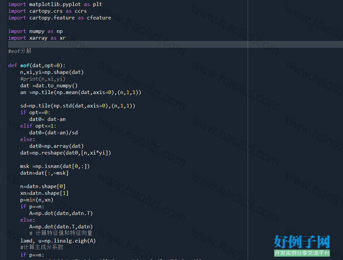Screen dimensions: 343x260
Task: Click the line 'msk =np.isnan(dat[0,:])'
Action: (55, 166)
